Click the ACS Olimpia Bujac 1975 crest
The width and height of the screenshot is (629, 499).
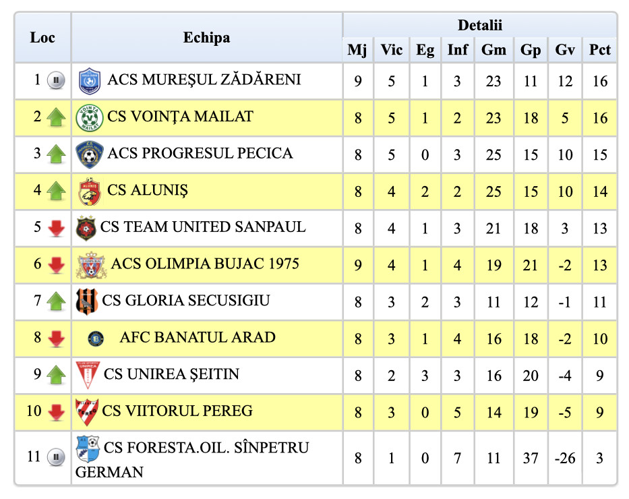[91, 264]
